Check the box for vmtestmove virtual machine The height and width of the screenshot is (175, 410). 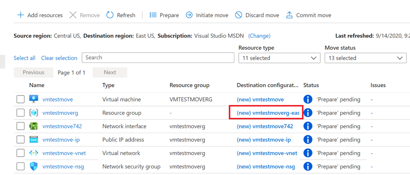[x=21, y=100]
